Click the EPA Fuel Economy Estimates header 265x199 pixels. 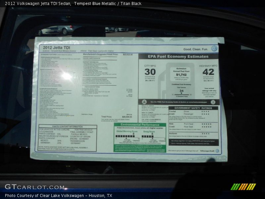[x=178, y=56]
